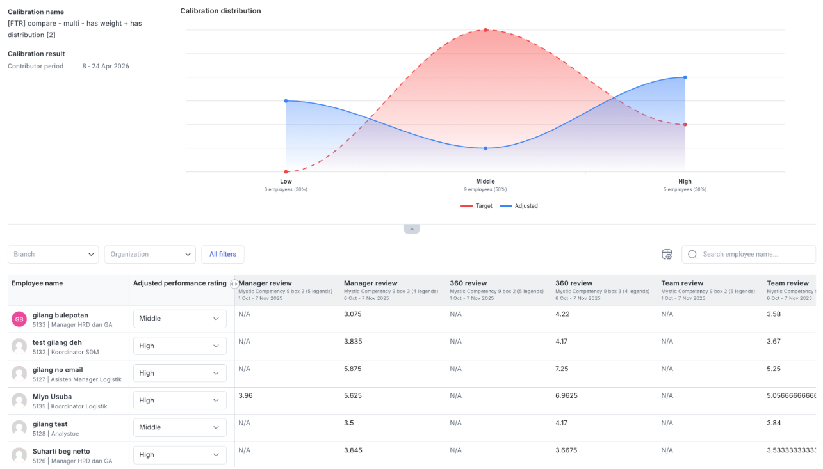Open the Organization filter dropdown
Viewport: 823px width, 469px height.
coord(150,254)
